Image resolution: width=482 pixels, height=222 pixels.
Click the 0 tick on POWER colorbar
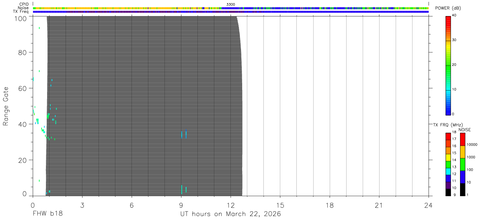coord(453,114)
